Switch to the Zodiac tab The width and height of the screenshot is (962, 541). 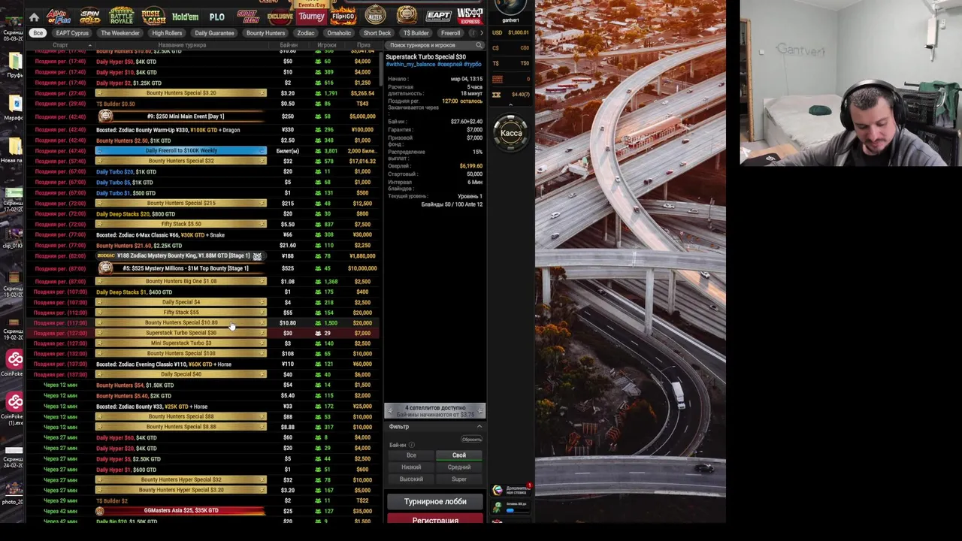tap(306, 33)
